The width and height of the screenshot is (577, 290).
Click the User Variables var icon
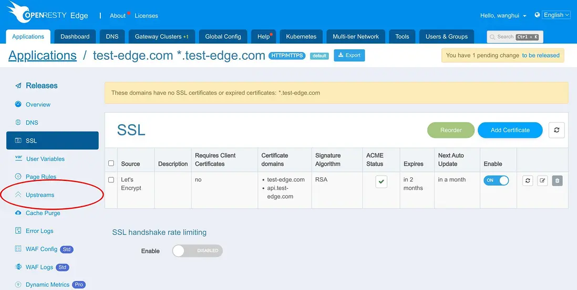(x=18, y=158)
